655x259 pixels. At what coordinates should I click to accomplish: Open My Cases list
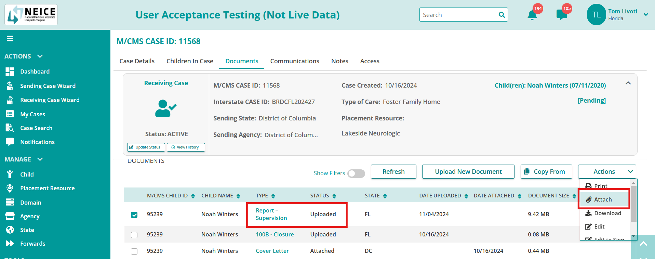(32, 114)
